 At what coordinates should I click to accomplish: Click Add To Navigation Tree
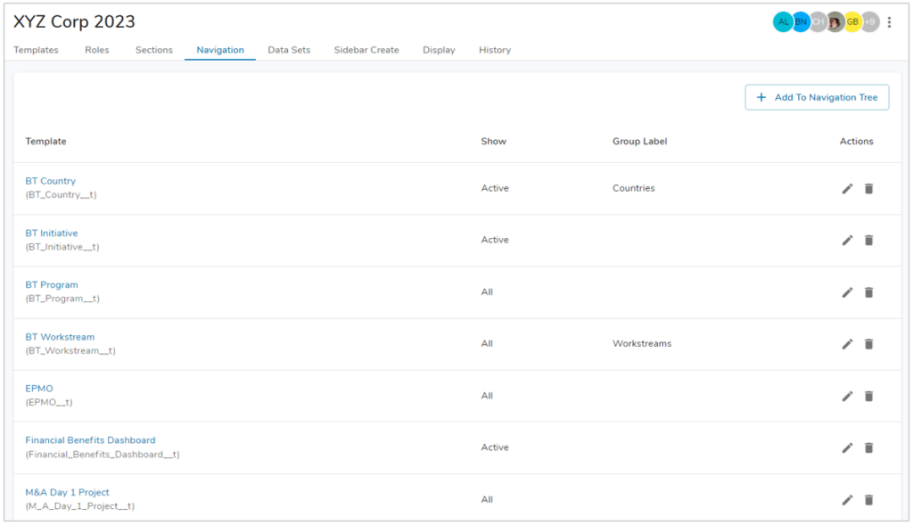pos(817,96)
